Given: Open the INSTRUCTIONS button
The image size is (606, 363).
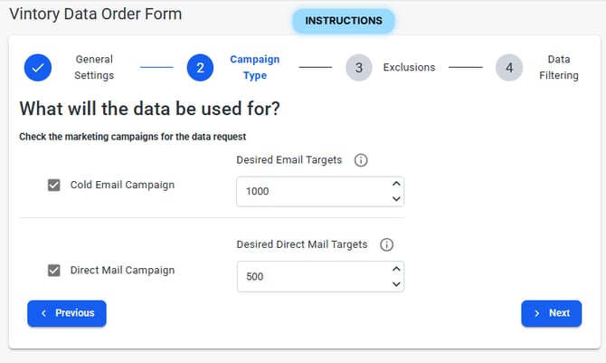Looking at the screenshot, I should click(x=344, y=21).
